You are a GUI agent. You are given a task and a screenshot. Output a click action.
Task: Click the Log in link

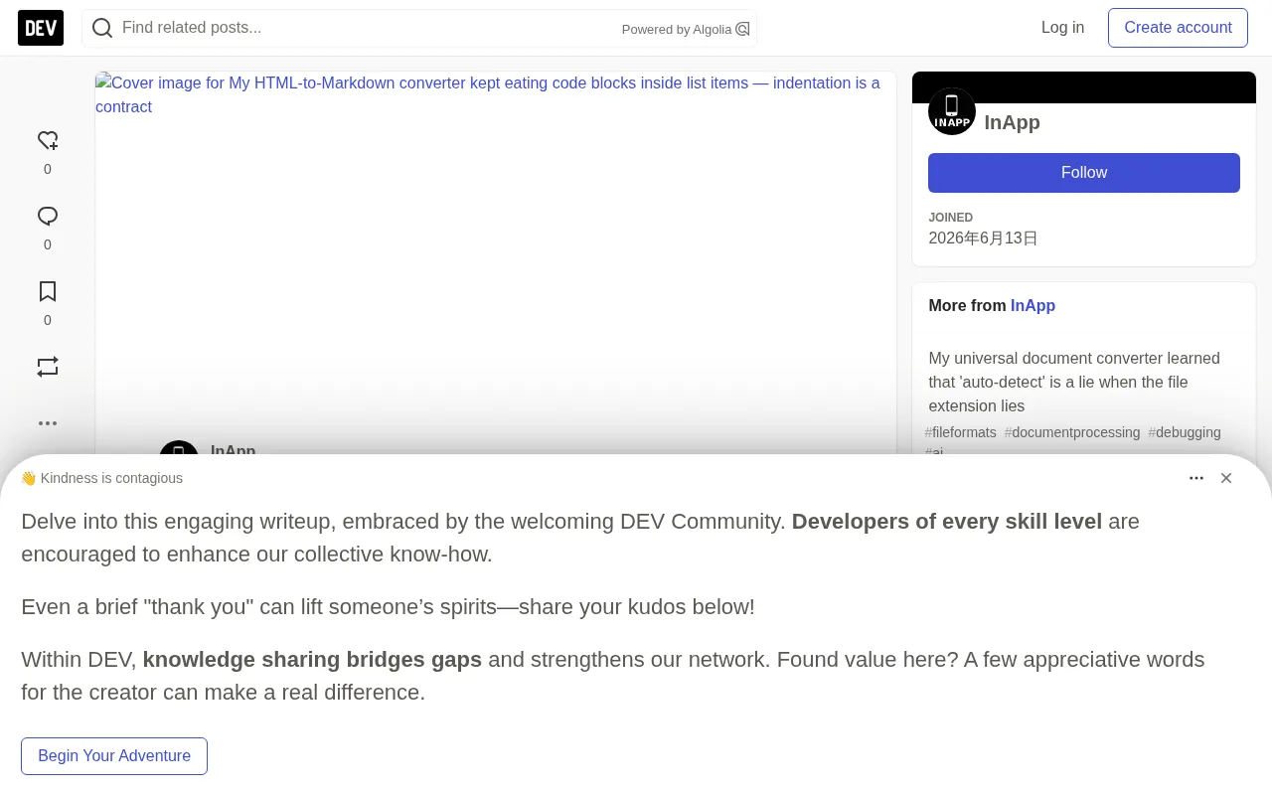tap(1062, 28)
